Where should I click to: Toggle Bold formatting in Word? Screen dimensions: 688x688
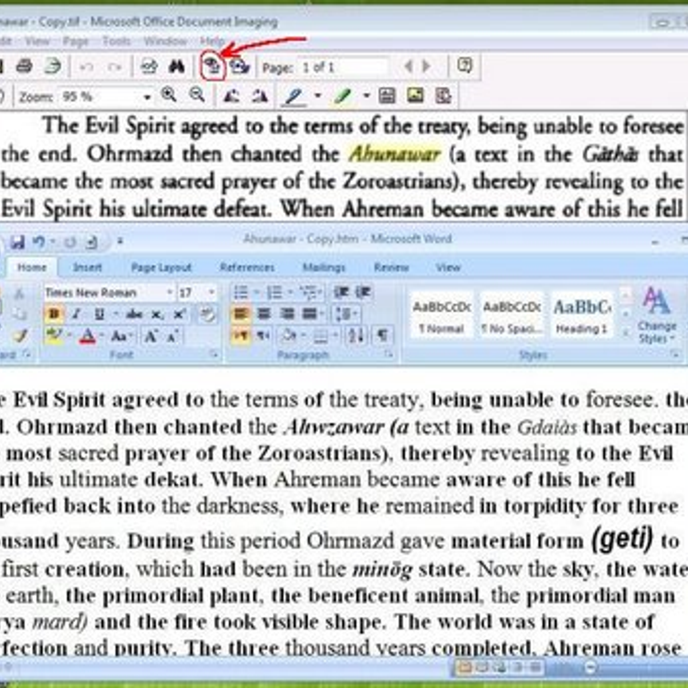coord(54,314)
